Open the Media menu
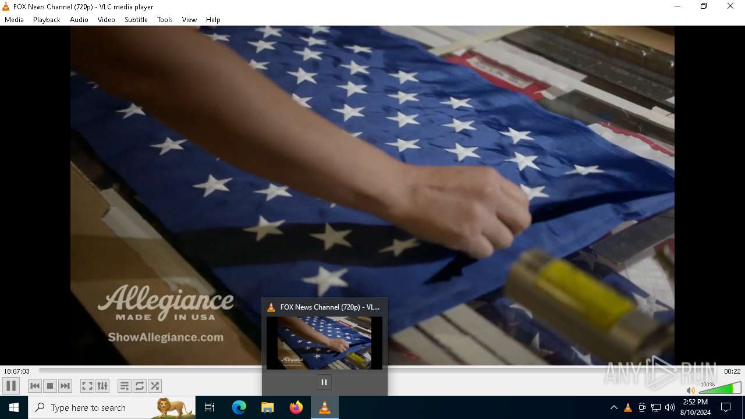 coord(14,20)
